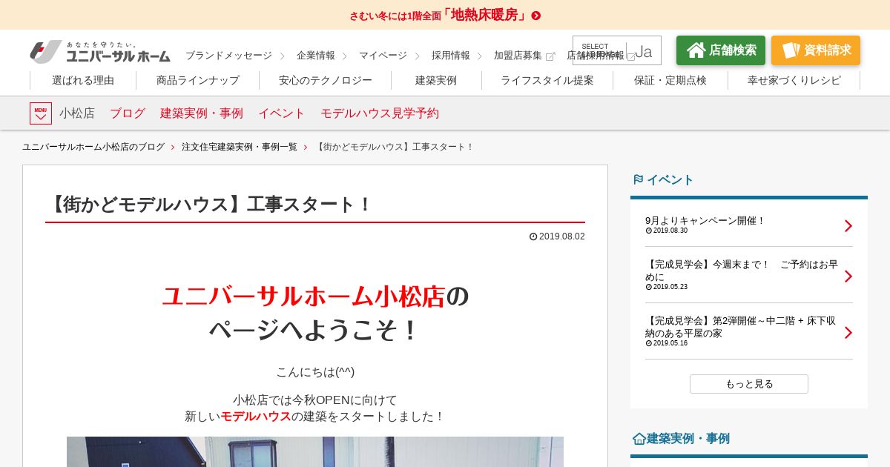Click the house icon in 店舗検索
The height and width of the screenshot is (467, 890).
coord(696,50)
